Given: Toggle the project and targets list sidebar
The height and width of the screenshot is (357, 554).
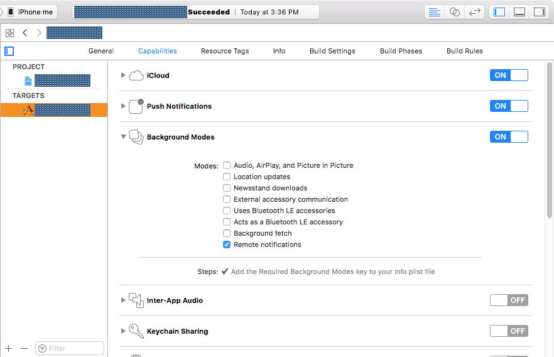Looking at the screenshot, I should click(9, 51).
